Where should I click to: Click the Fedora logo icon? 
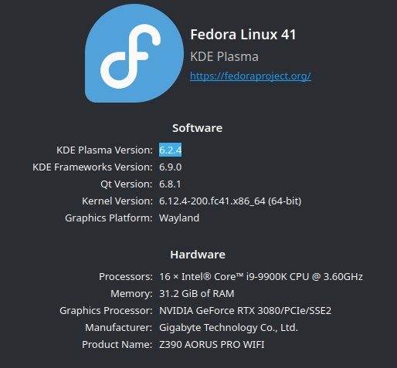pos(134,53)
